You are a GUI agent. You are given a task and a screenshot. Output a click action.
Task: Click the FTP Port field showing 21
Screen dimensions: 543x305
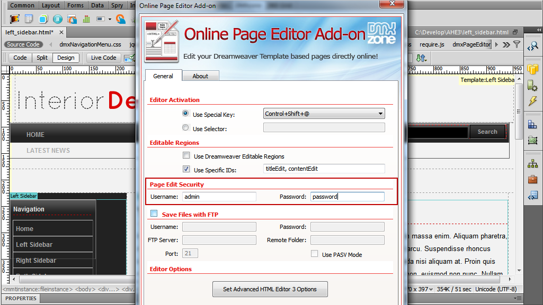190,253
